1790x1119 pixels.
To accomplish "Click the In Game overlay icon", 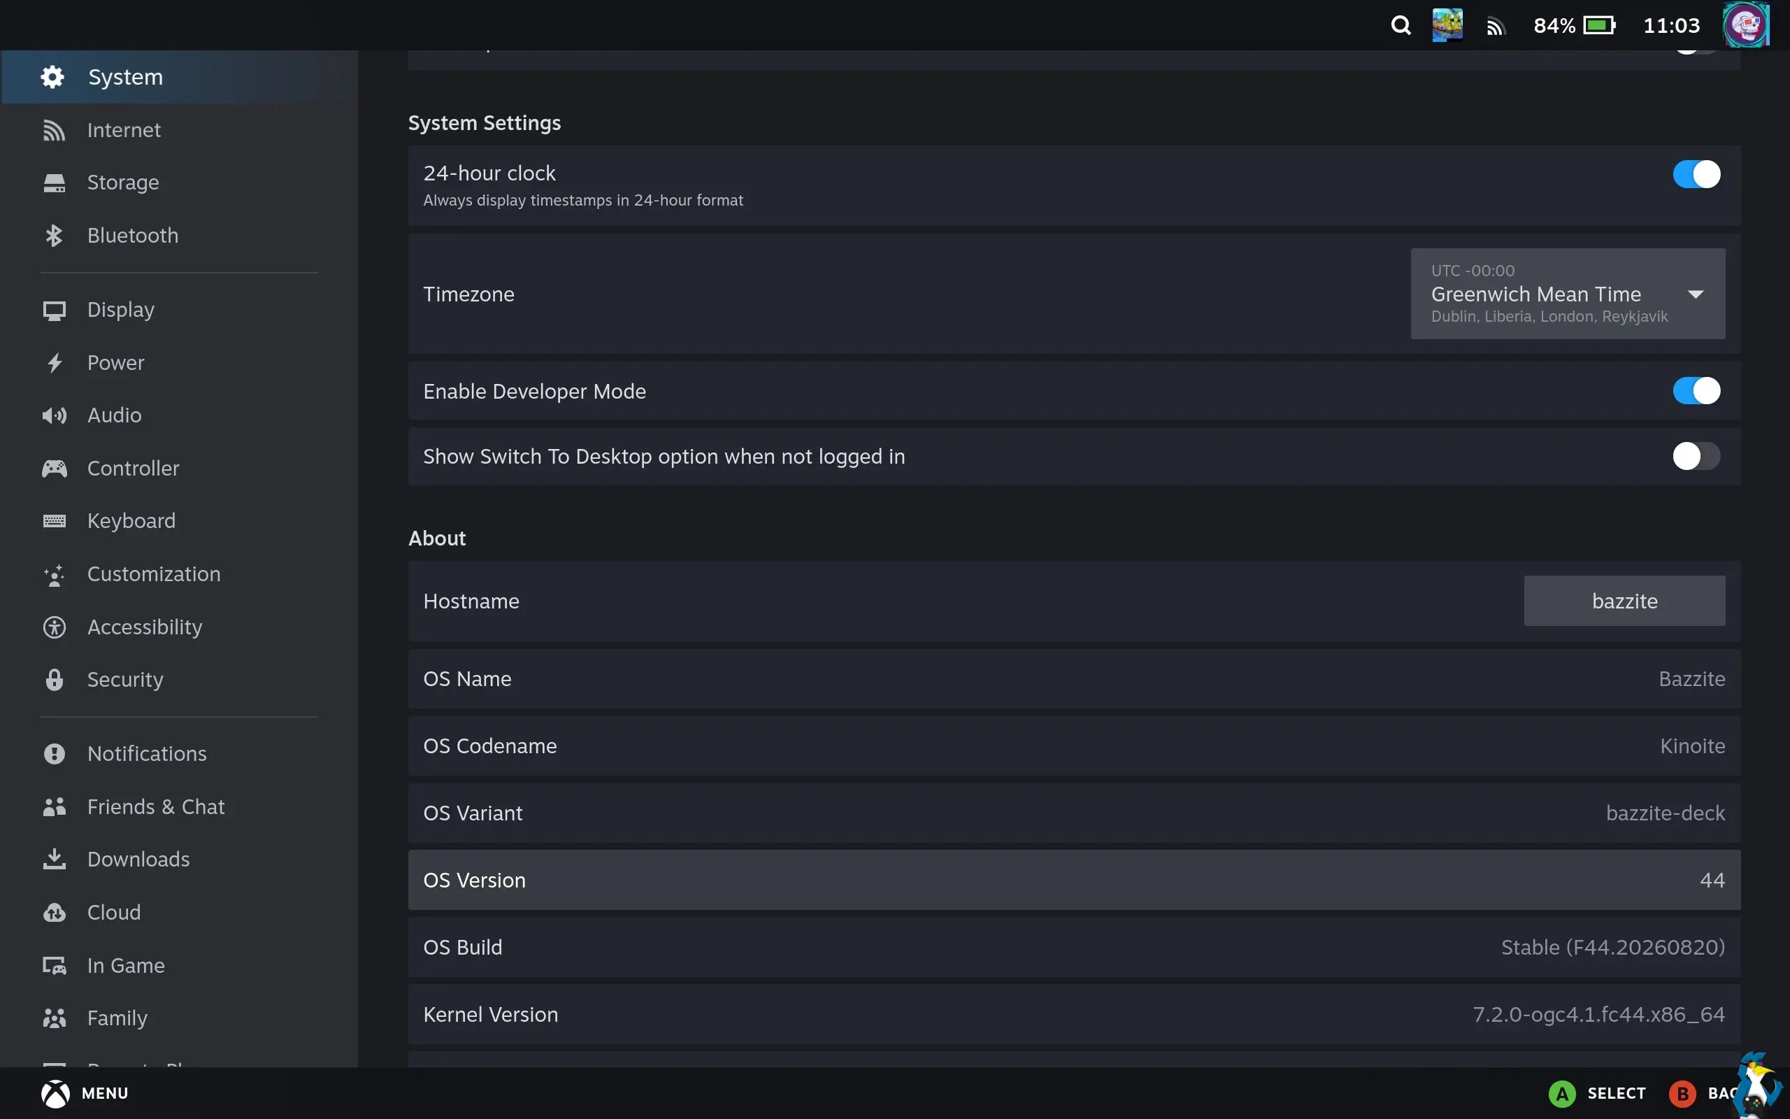I will (54, 965).
